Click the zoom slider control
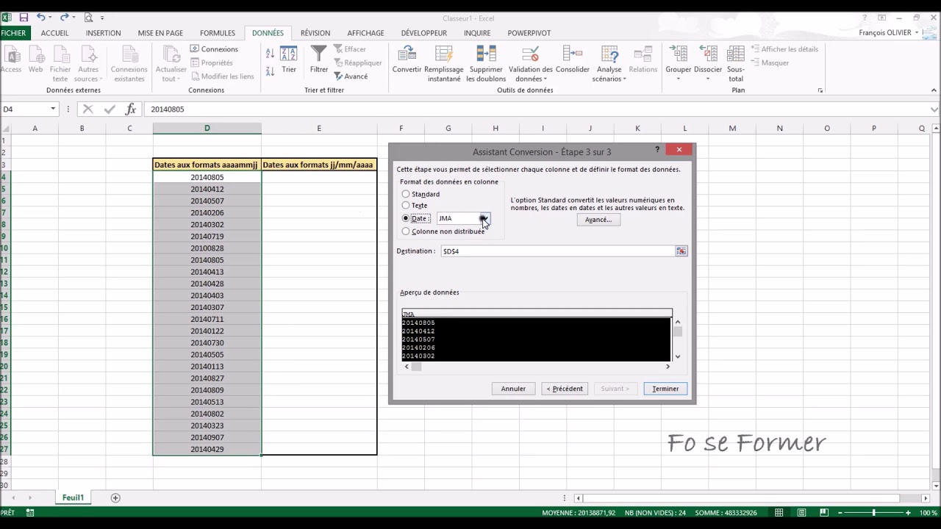This screenshot has width=941, height=529. tap(873, 512)
